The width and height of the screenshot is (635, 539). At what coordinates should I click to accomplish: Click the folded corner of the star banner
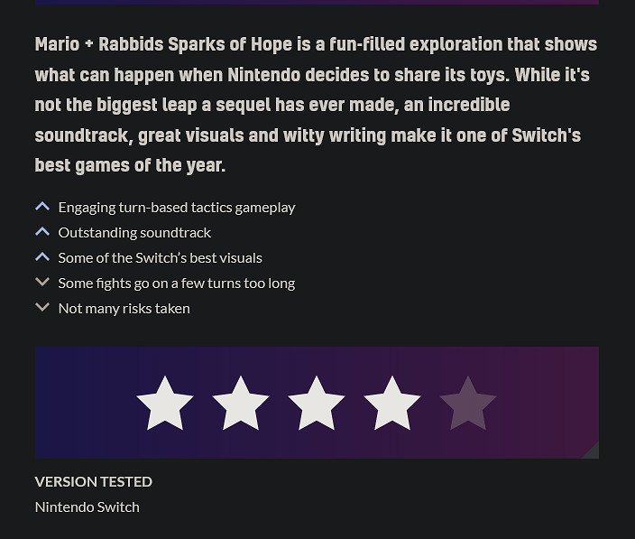(x=591, y=451)
